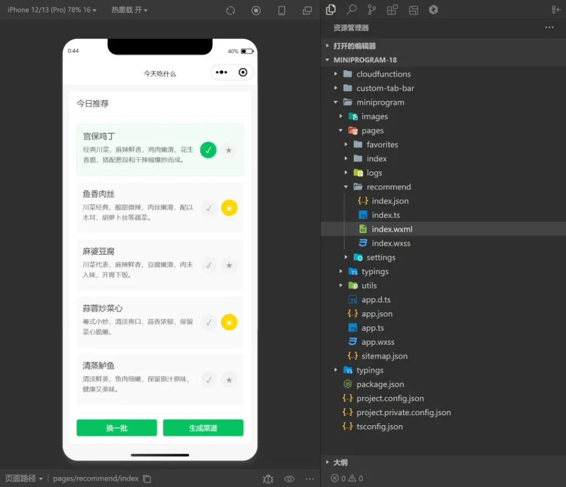566x487 pixels.
Task: Toggle the check mark on 麻婆豆腐
Action: [x=208, y=265]
